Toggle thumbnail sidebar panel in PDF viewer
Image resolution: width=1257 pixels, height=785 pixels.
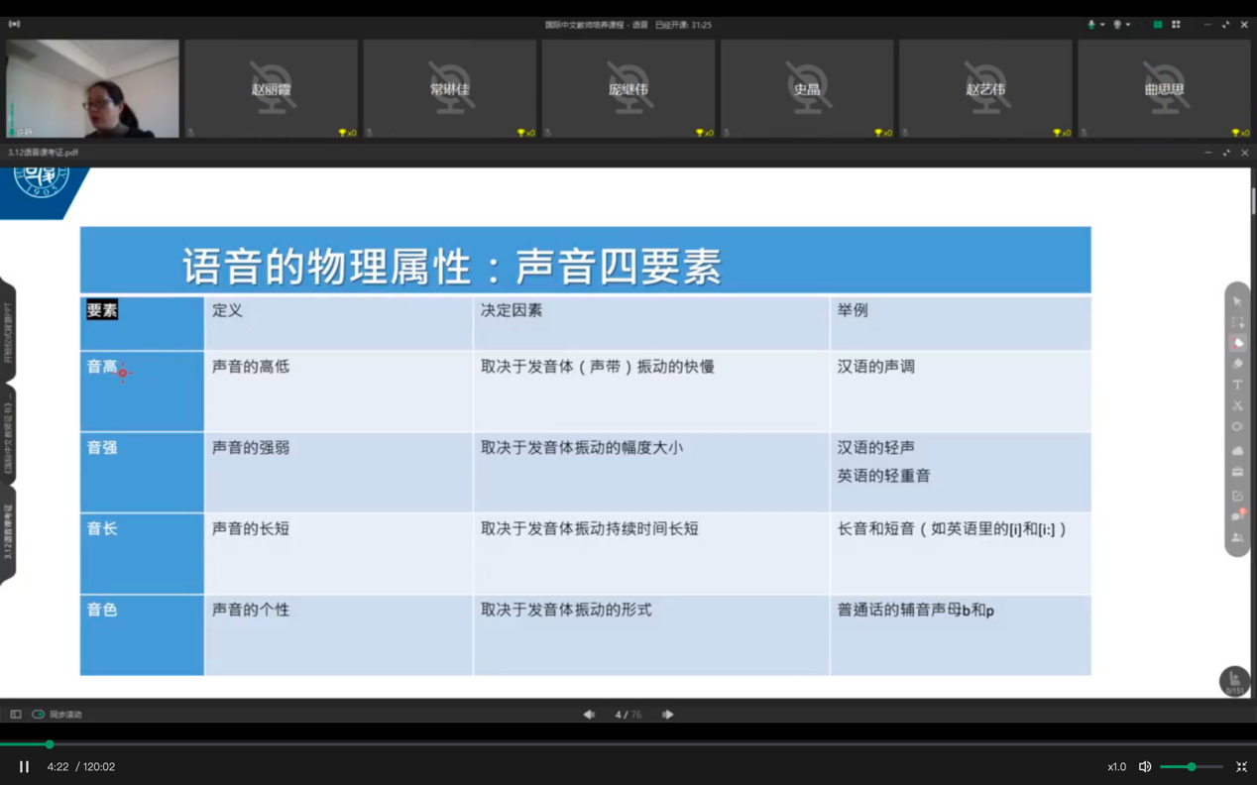tap(16, 715)
